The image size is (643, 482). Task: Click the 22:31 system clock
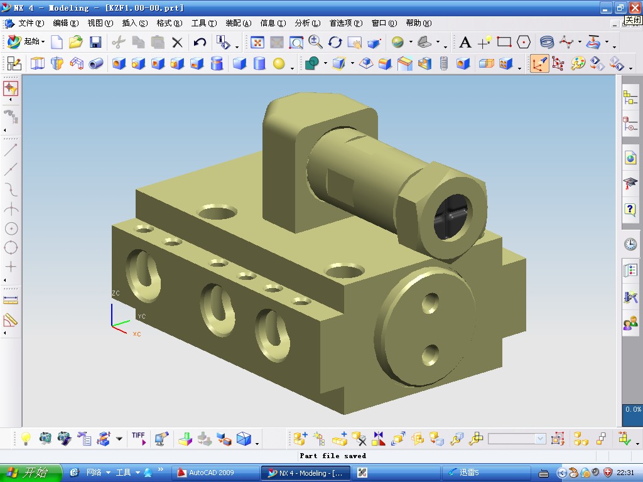pos(625,473)
